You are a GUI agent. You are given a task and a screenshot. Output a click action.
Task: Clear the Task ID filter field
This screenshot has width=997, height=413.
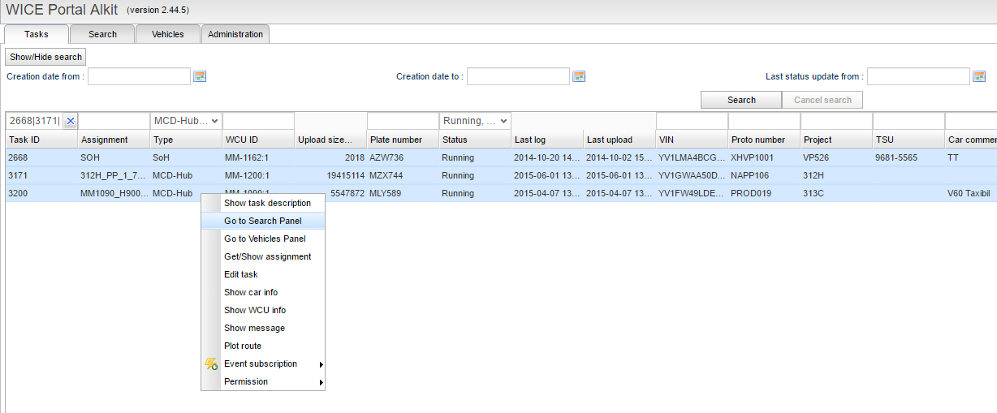[x=71, y=121]
